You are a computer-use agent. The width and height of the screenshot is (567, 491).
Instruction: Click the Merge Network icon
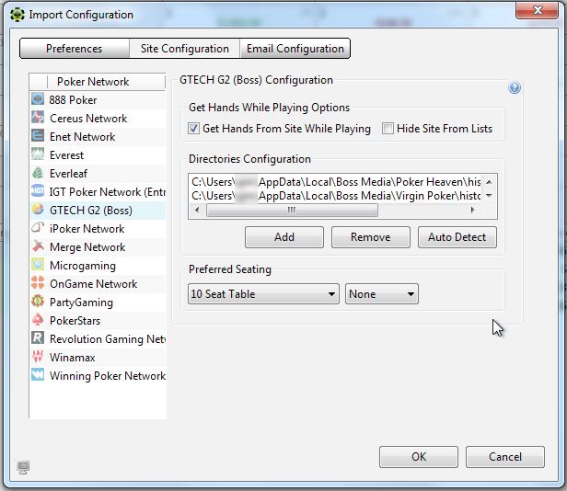38,246
